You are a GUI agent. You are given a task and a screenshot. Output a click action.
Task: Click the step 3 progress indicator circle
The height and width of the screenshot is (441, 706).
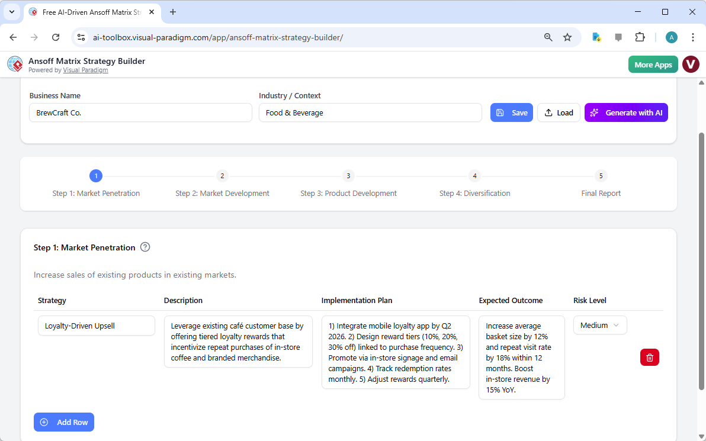point(348,175)
